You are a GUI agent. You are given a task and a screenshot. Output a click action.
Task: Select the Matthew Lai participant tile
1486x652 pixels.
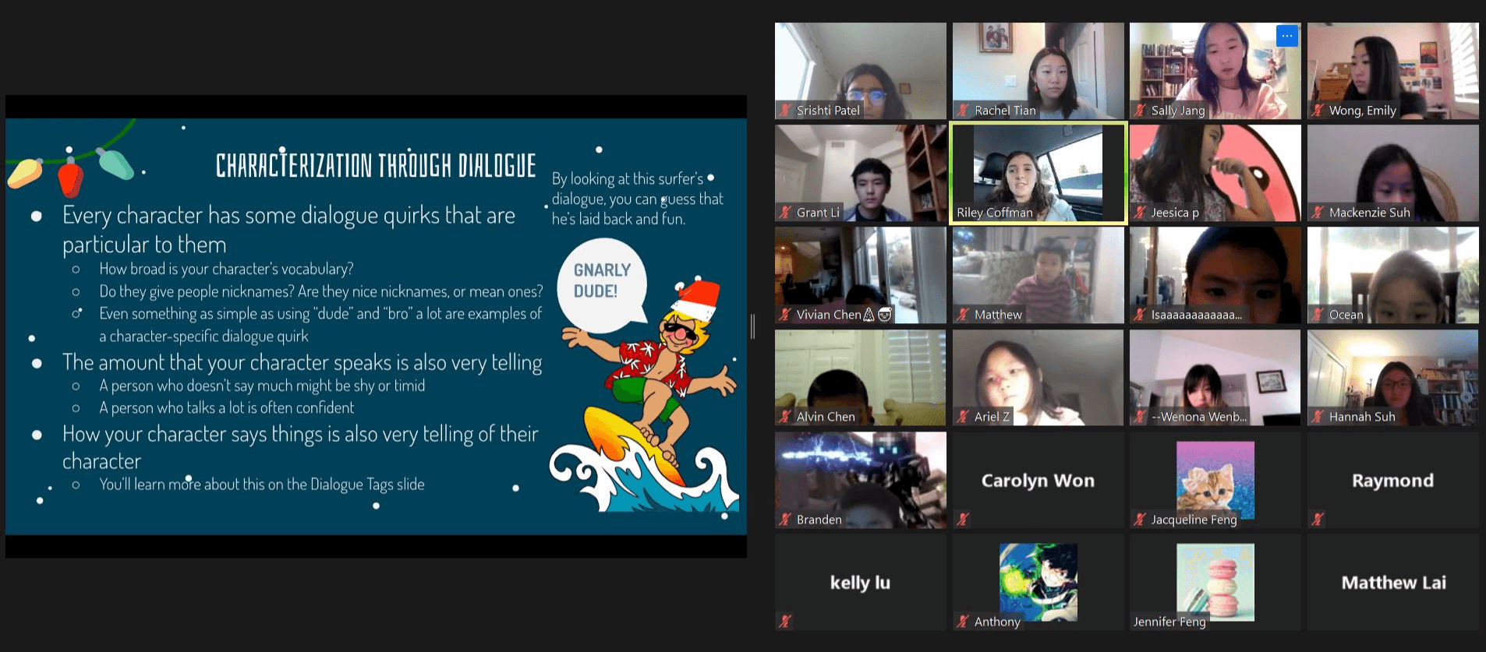[x=1392, y=583]
